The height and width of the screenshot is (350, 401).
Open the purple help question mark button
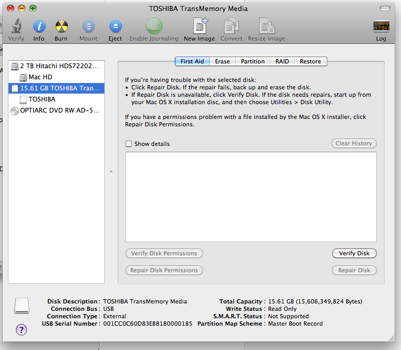click(x=22, y=329)
